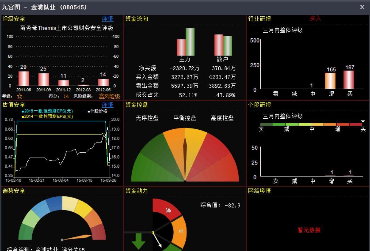The image size is (370, 251).
Task: Click the red 买入 rating label
Action: 315,18
